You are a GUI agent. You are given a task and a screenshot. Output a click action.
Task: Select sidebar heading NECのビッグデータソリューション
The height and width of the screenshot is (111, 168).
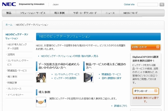[17, 36]
